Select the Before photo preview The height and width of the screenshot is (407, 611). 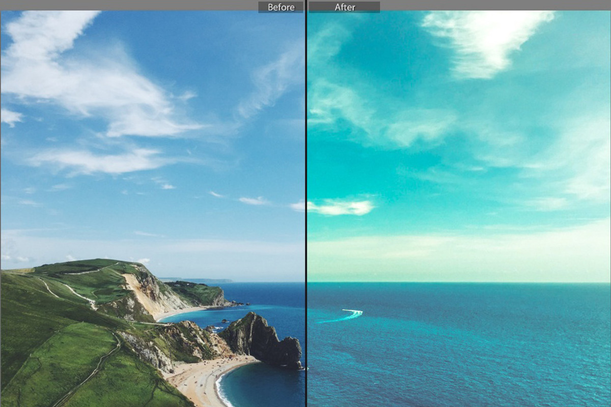point(153,209)
